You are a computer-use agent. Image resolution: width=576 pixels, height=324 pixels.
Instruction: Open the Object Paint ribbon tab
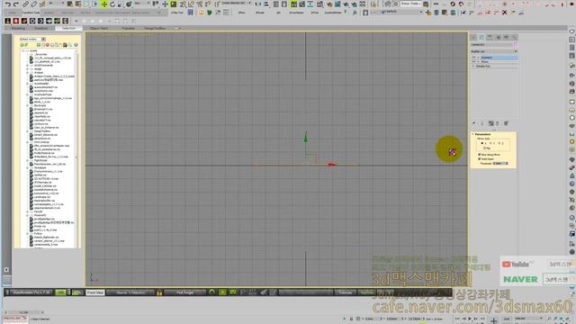pos(99,28)
